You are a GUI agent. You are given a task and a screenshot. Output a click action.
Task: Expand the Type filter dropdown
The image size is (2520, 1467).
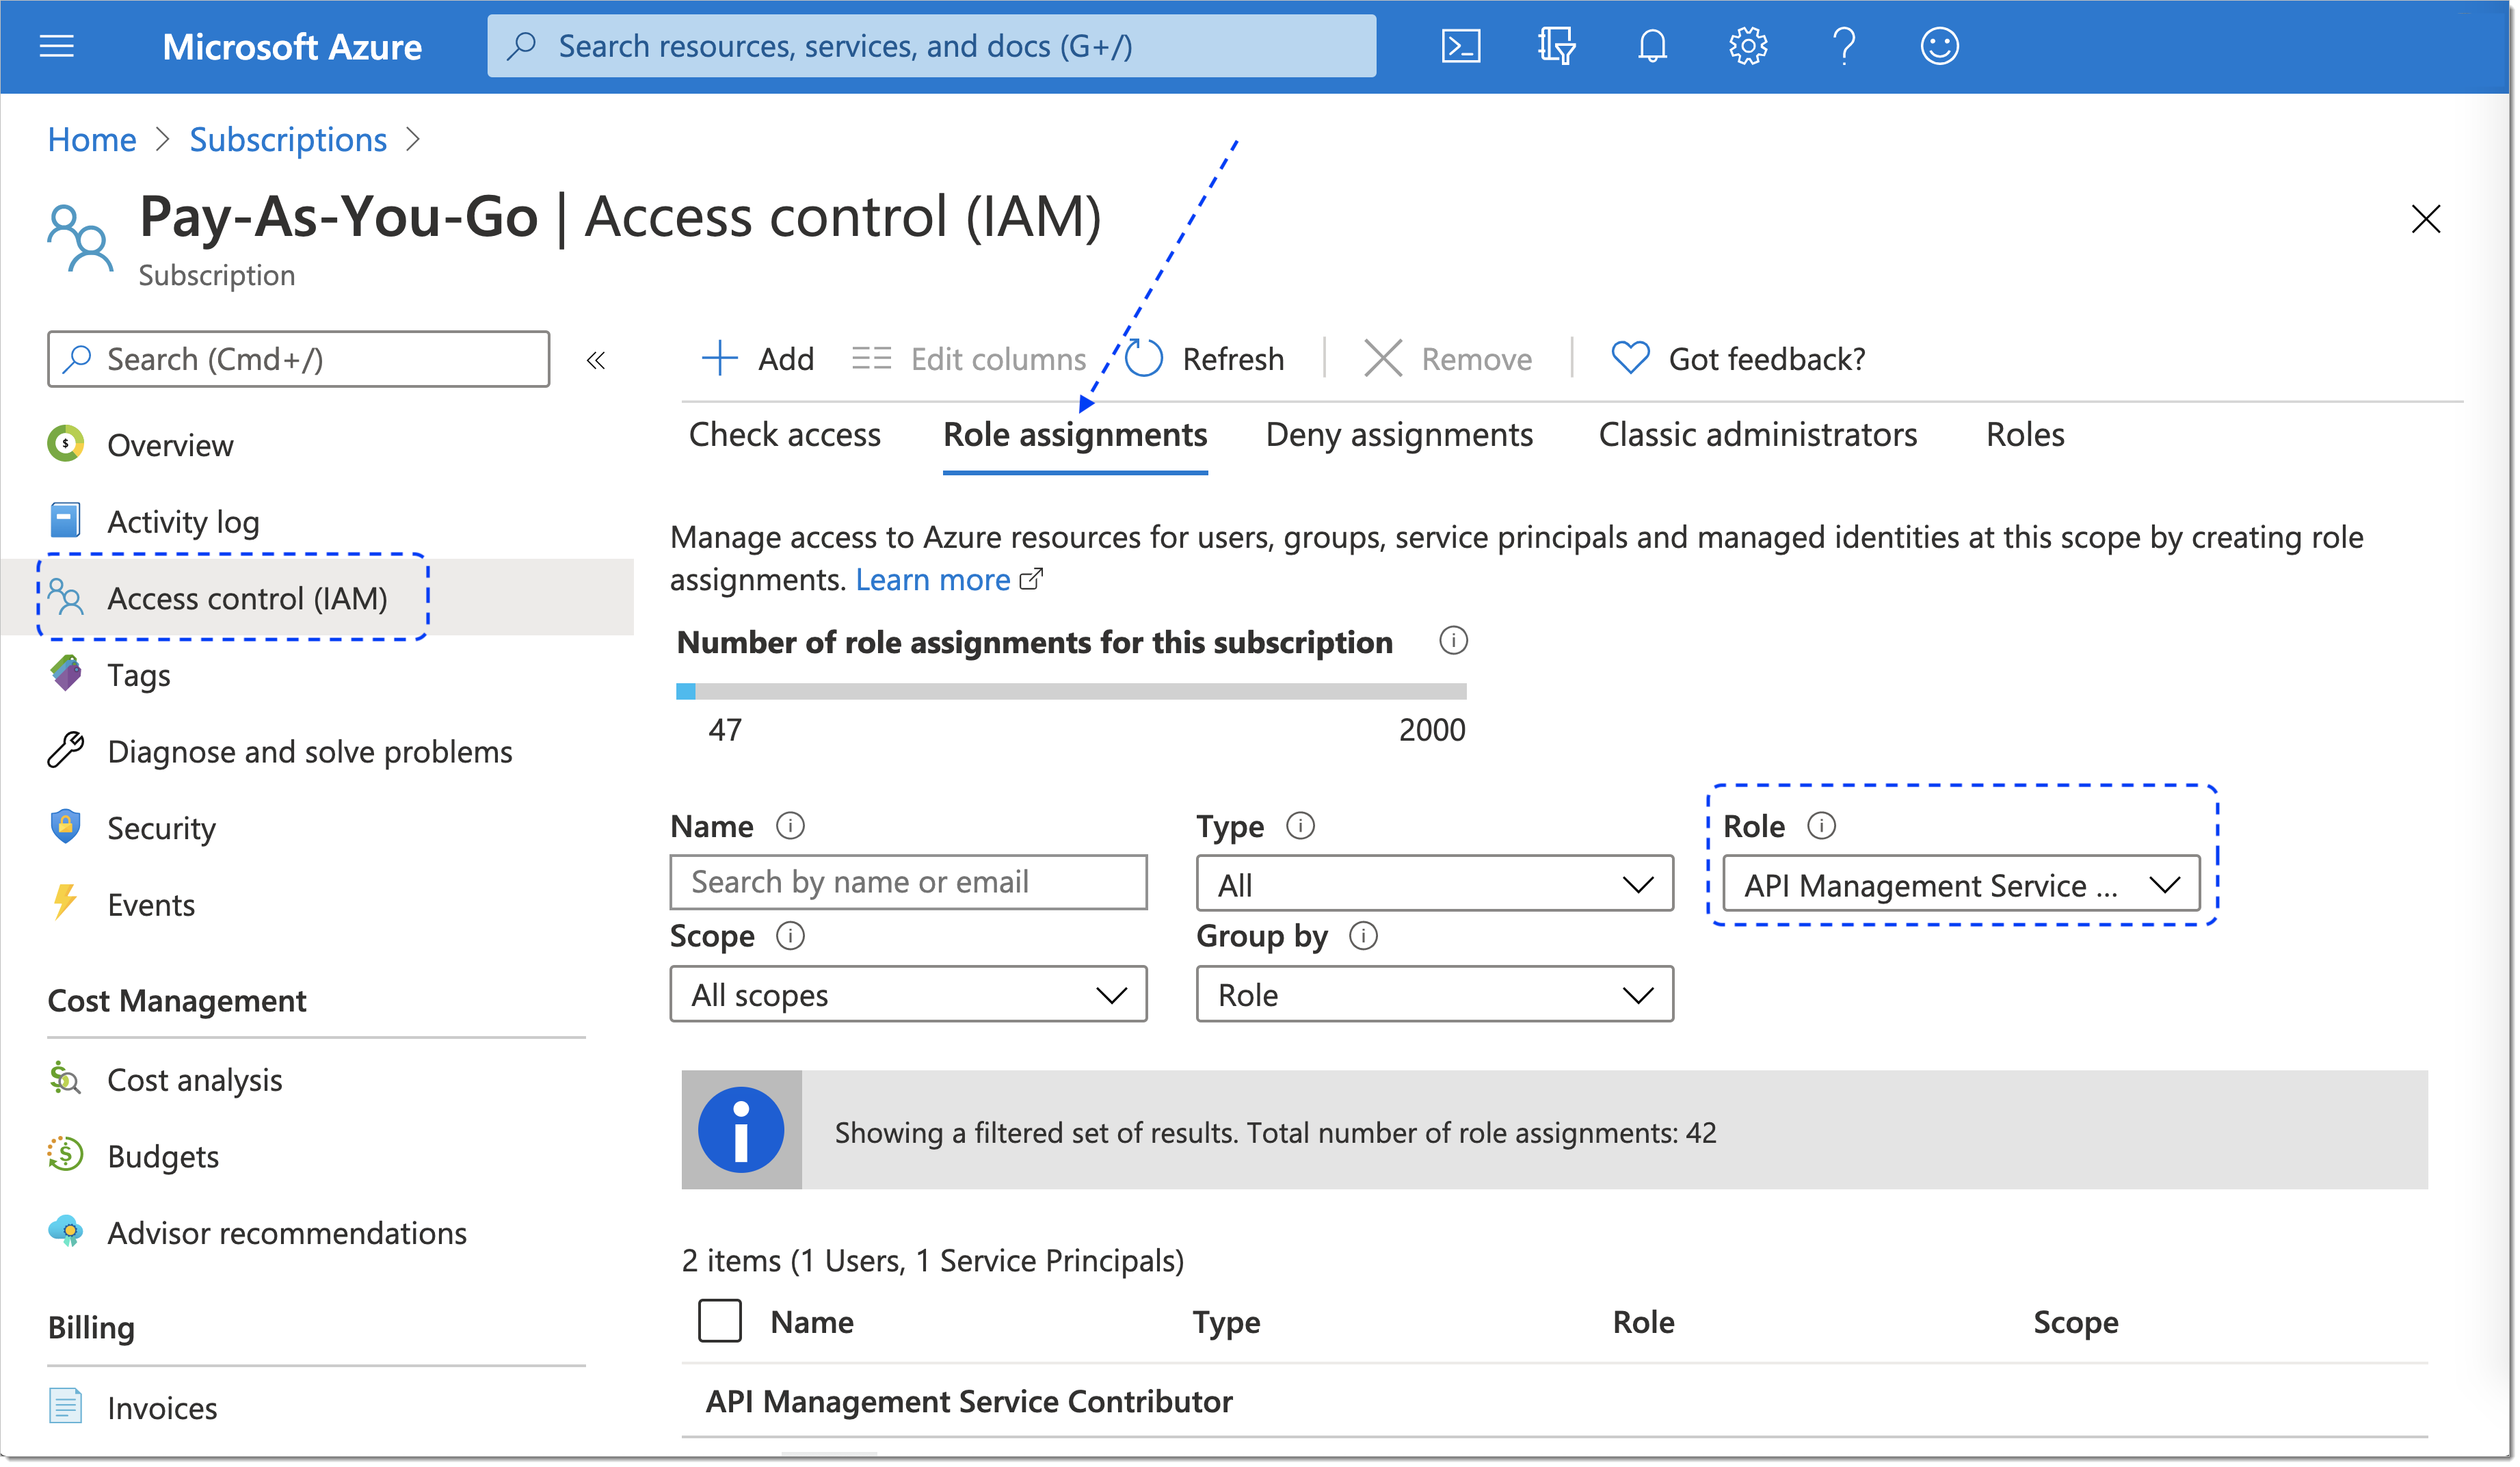coord(1434,884)
